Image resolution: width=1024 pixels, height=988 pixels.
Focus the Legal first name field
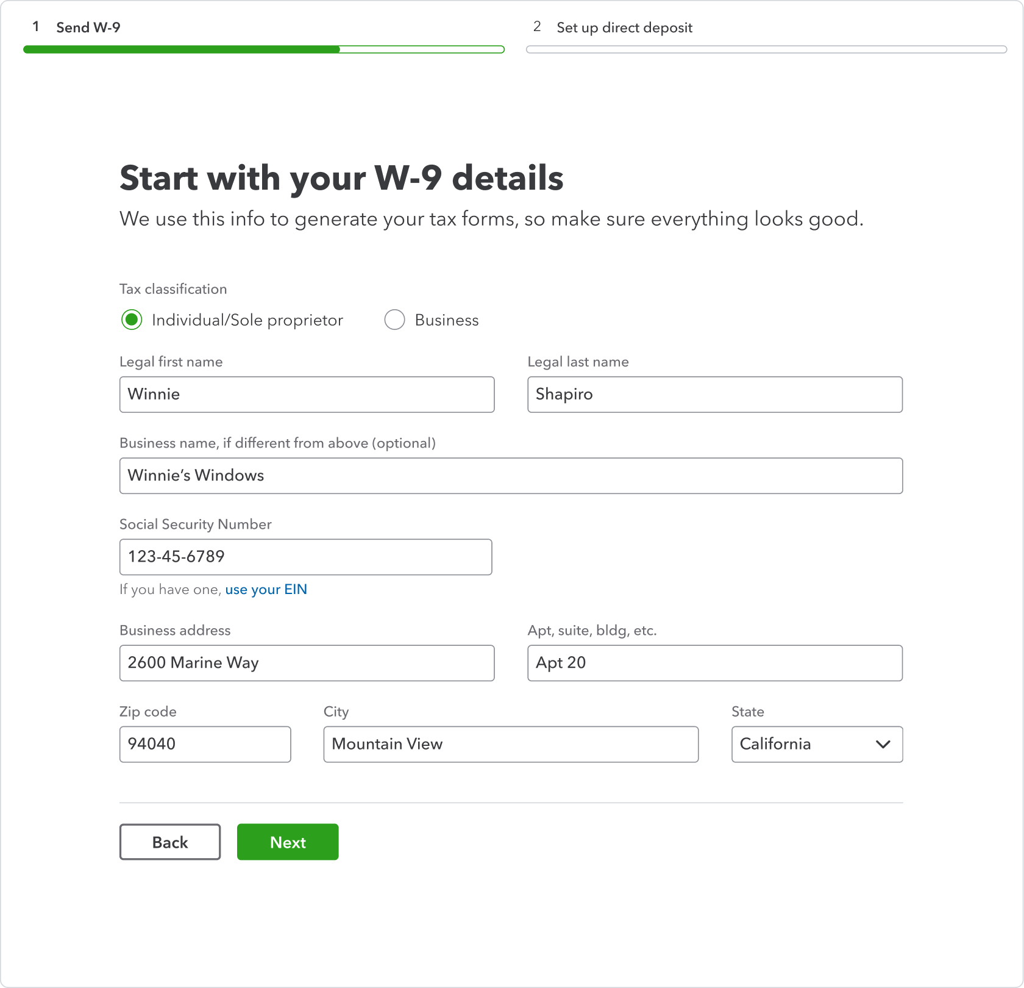(x=307, y=395)
